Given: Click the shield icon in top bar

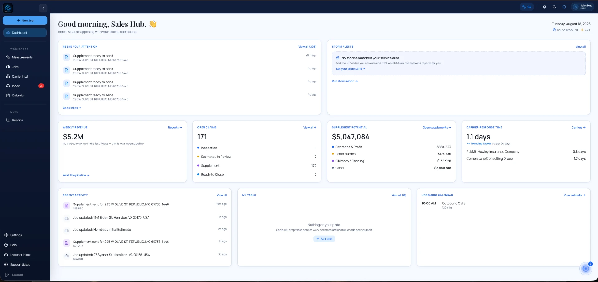Looking at the screenshot, I should pos(564,7).
